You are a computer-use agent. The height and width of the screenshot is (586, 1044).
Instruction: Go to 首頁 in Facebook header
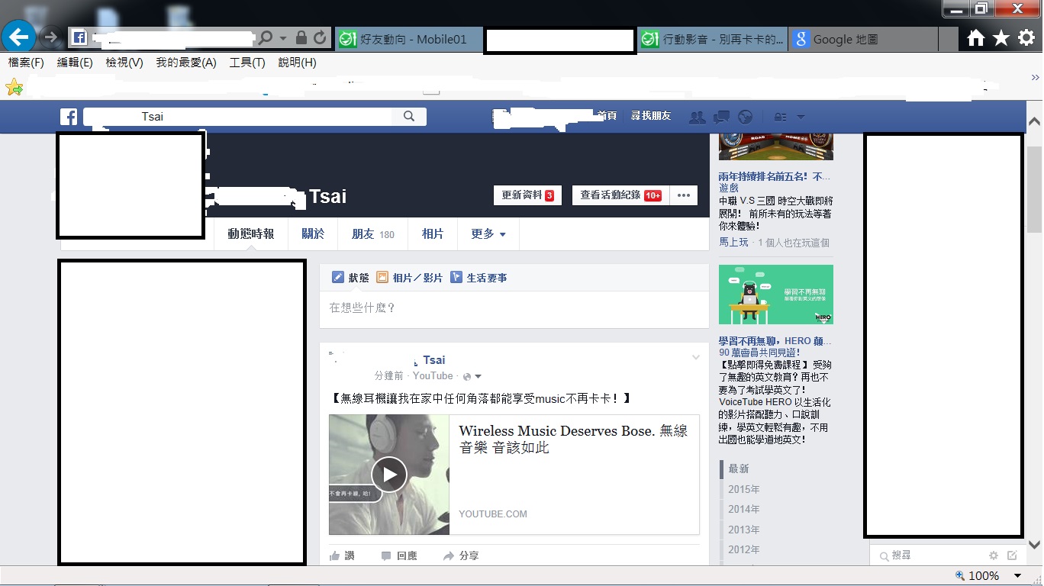click(607, 116)
